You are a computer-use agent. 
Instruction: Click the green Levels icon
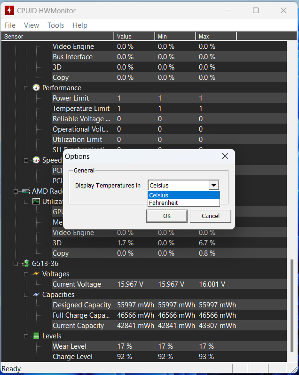[x=36, y=336]
